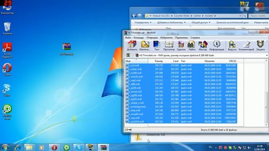This screenshot has height=151, width=269.
Task: Click the Добавить (Add) toolbar icon
Action: click(x=132, y=46)
